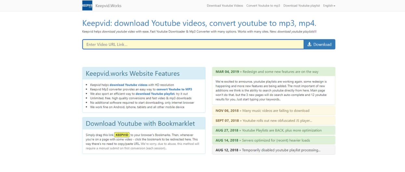Open Download Youtube playlist page
This screenshot has width=405, height=172.
(x=302, y=6)
